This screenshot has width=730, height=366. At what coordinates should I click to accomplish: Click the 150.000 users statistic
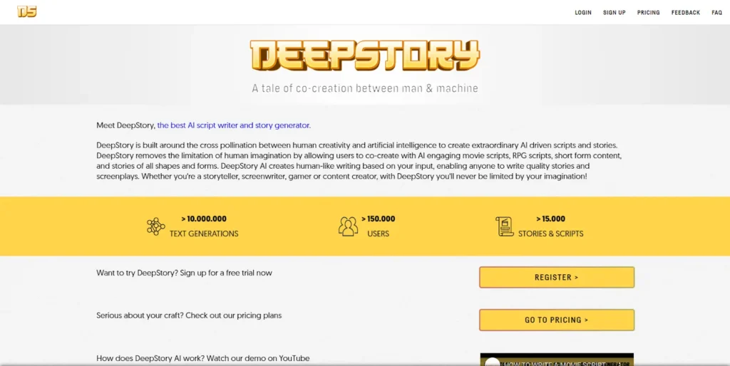(x=378, y=219)
